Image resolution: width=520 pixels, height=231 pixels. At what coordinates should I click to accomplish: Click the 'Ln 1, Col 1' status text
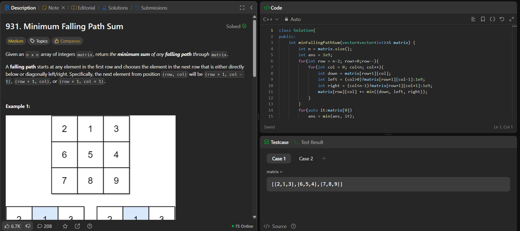503,127
